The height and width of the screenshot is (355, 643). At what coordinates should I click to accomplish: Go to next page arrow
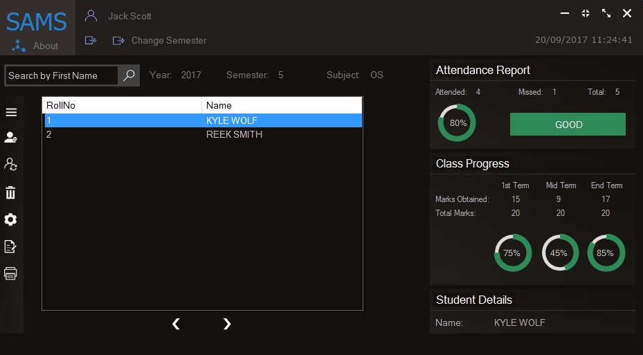pyautogui.click(x=227, y=324)
